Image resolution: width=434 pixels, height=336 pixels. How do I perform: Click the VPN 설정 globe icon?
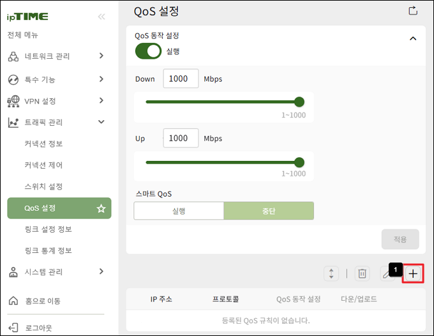point(13,102)
